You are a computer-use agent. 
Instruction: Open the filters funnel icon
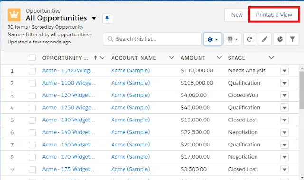(x=293, y=39)
